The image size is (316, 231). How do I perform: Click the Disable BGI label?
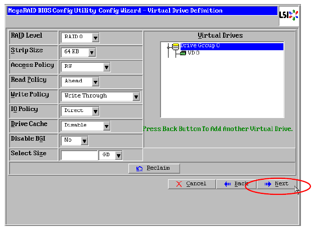(x=28, y=139)
